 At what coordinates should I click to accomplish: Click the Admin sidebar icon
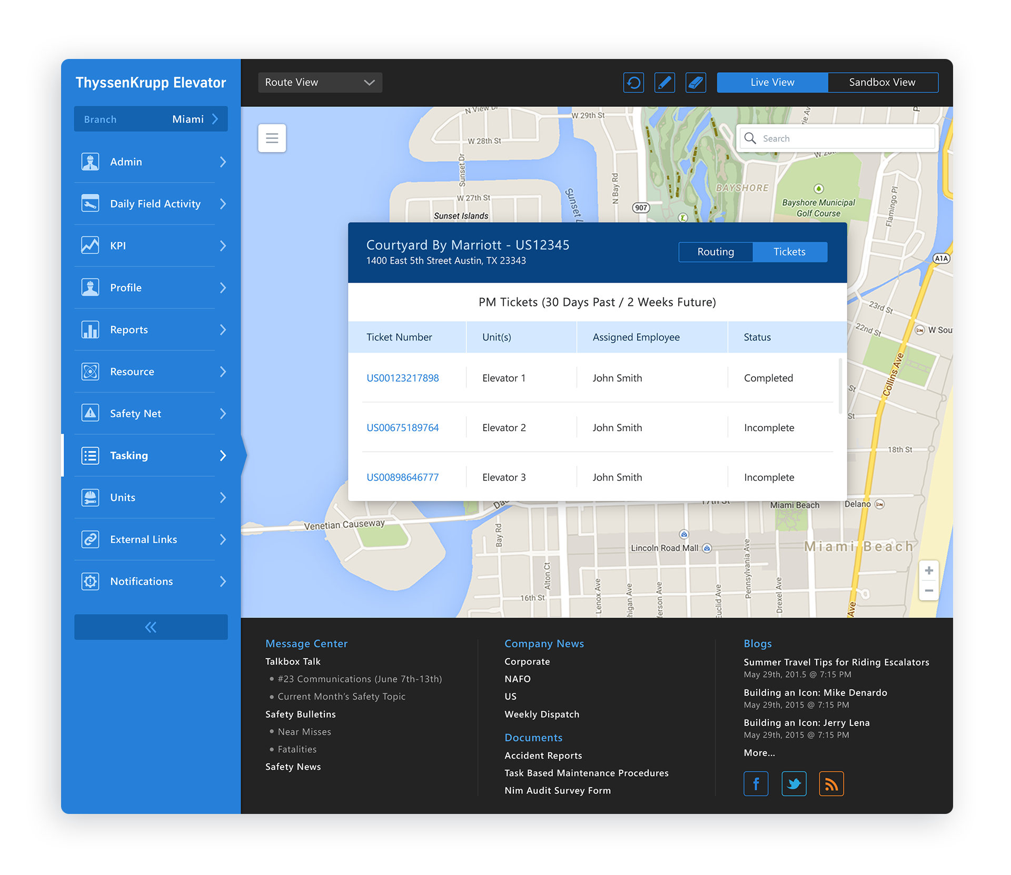(x=90, y=162)
